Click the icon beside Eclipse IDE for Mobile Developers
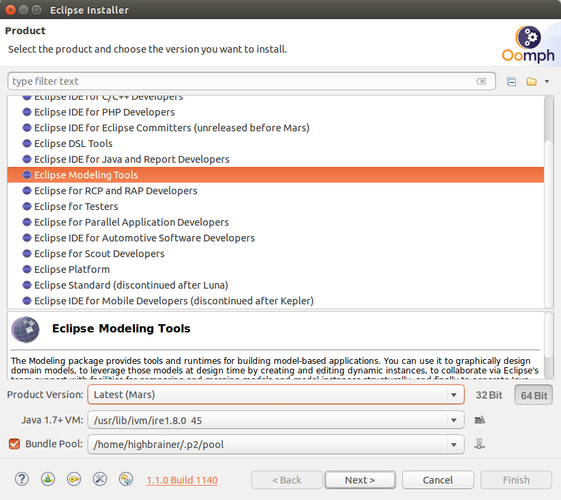This screenshot has width=561, height=500. click(27, 301)
